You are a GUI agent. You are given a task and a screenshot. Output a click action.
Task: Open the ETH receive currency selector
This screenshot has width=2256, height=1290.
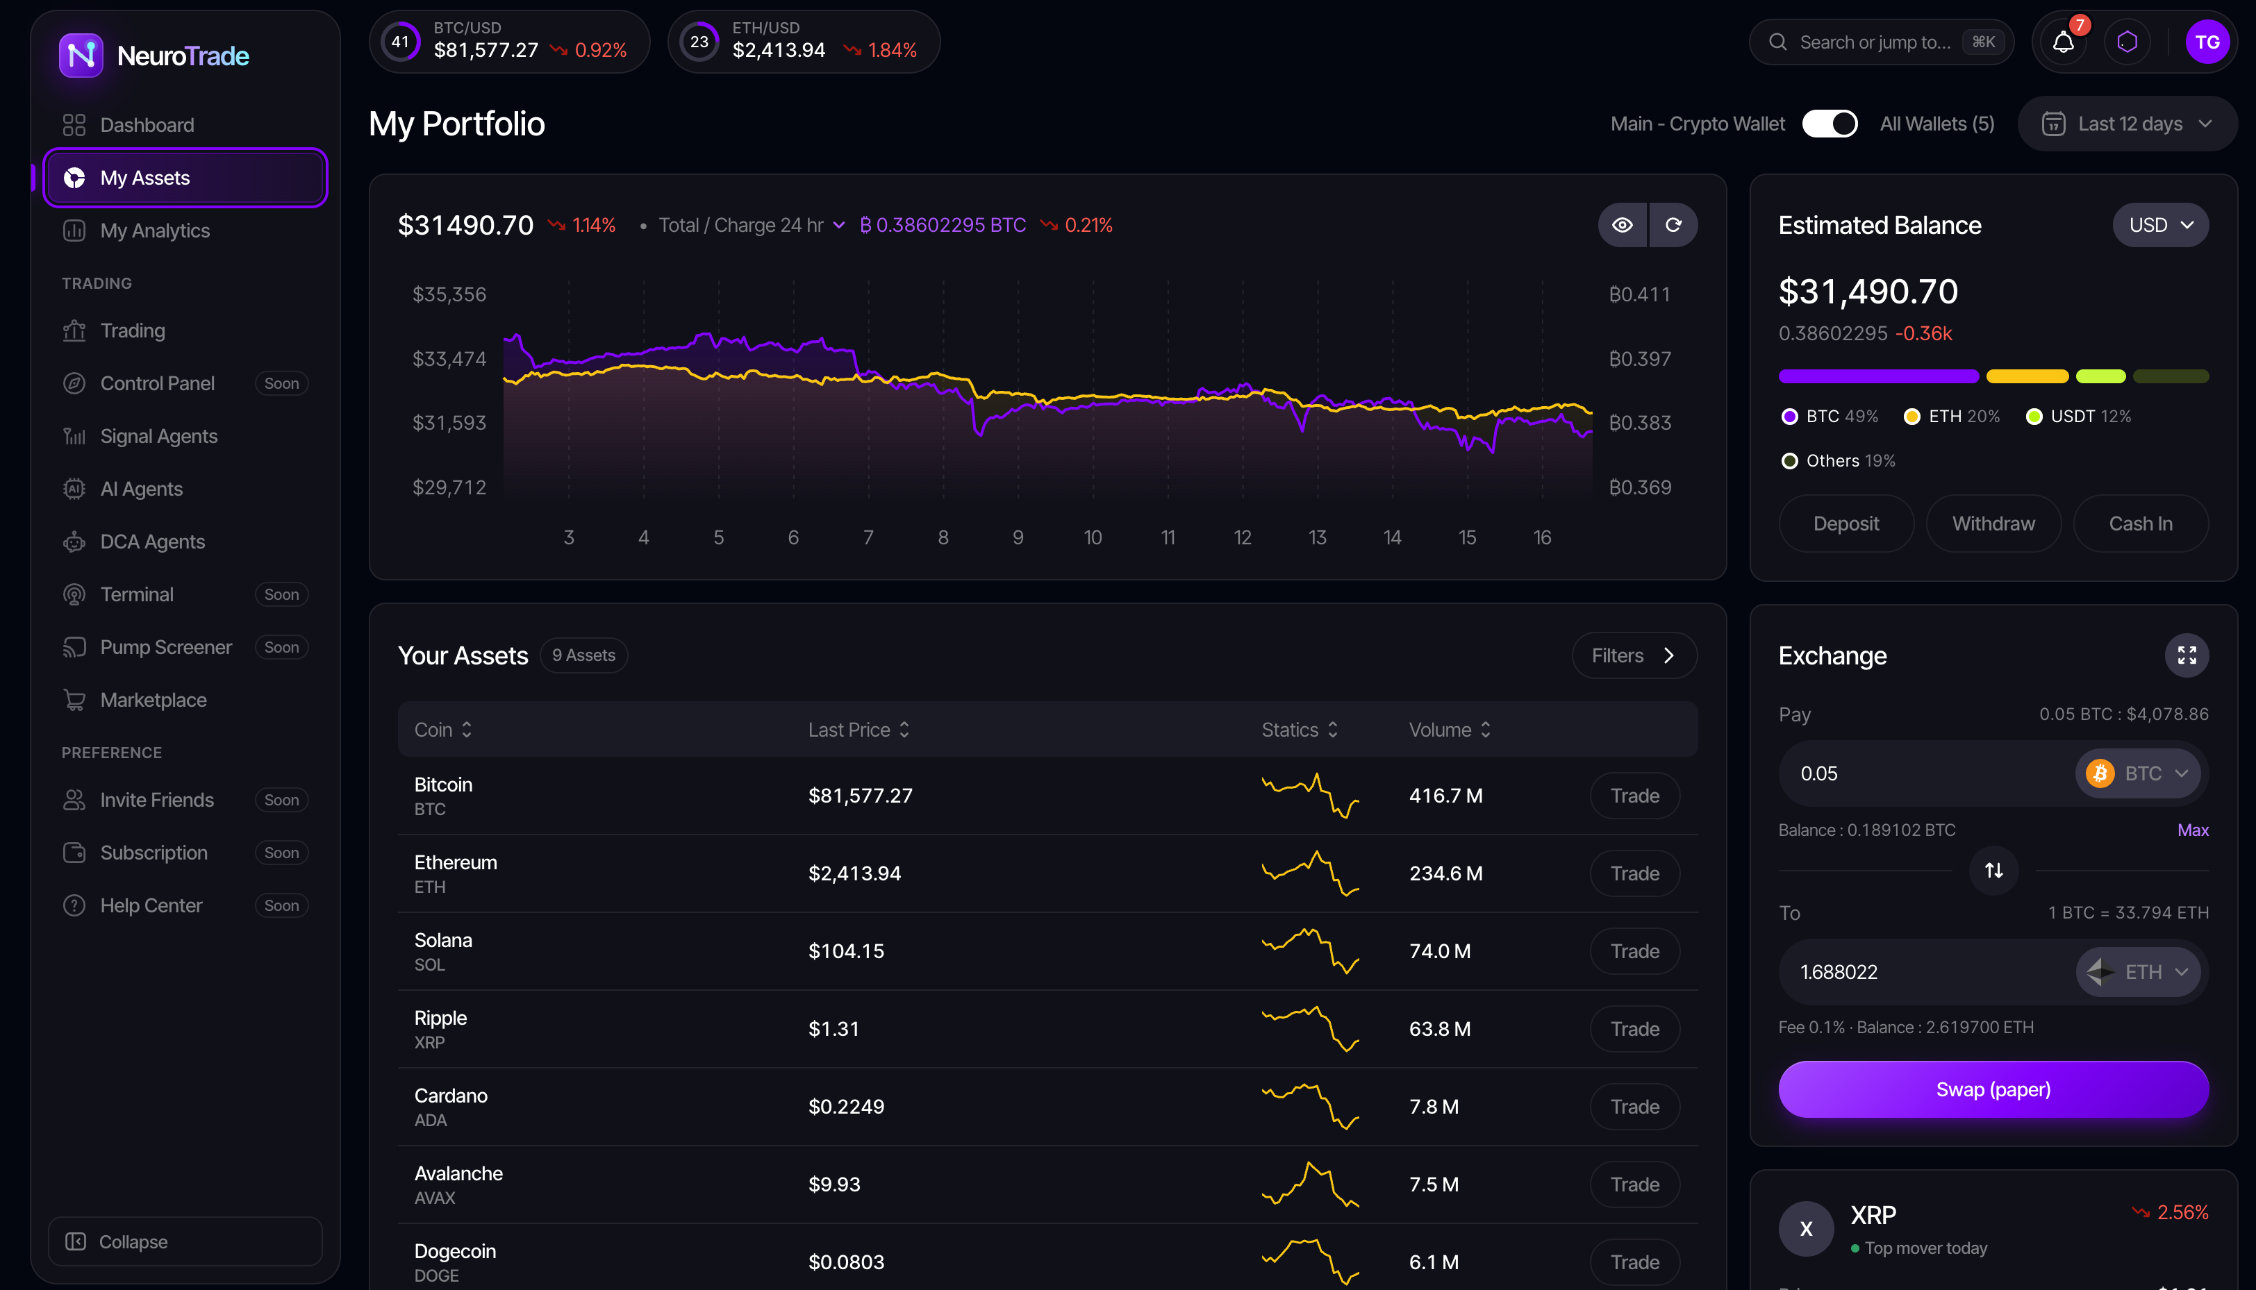pyautogui.click(x=2137, y=972)
